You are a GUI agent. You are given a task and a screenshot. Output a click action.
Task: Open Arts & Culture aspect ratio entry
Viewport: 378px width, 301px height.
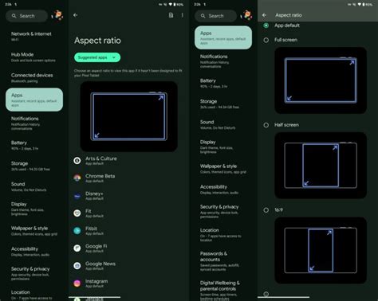[129, 161]
